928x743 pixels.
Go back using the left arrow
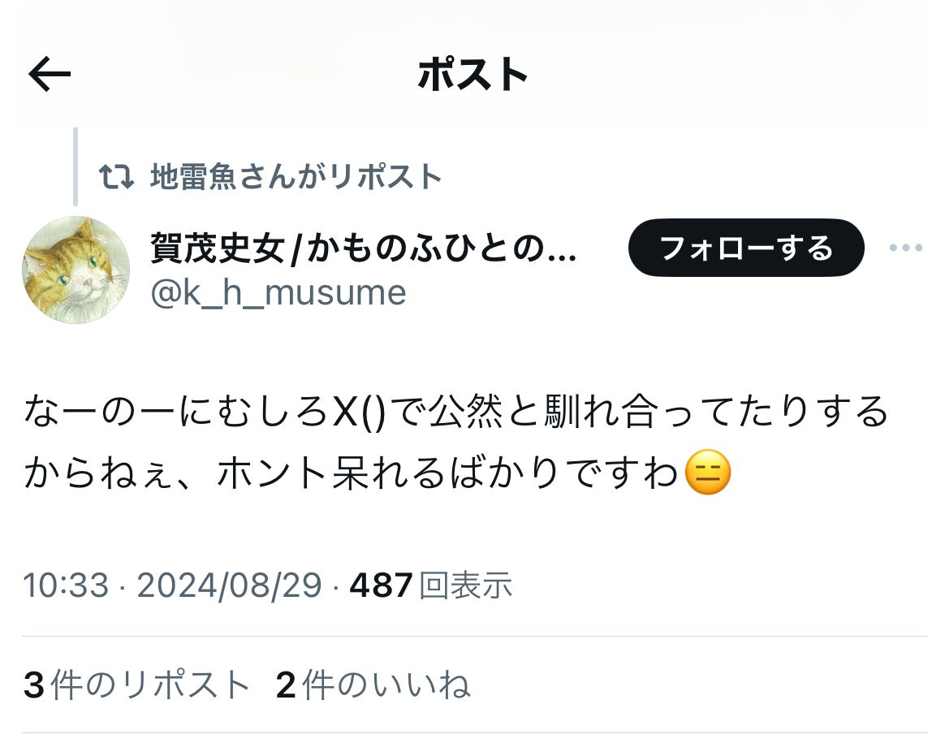[50, 74]
